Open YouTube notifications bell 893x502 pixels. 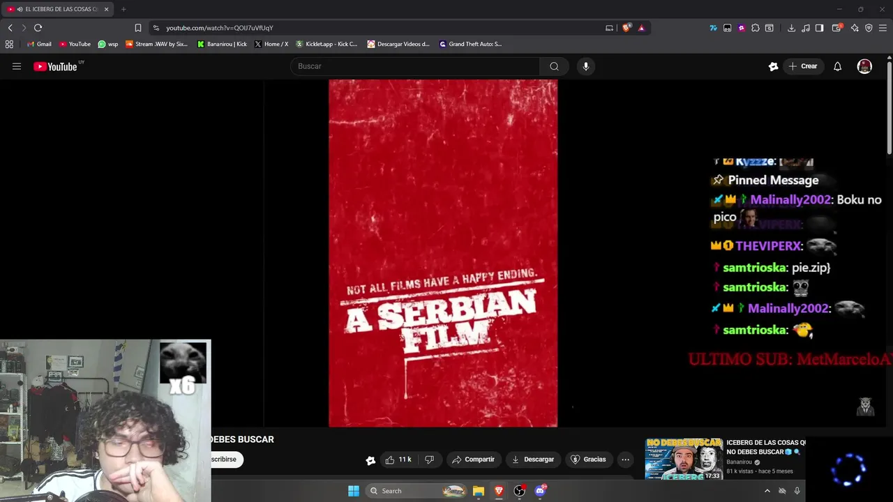pyautogui.click(x=838, y=66)
